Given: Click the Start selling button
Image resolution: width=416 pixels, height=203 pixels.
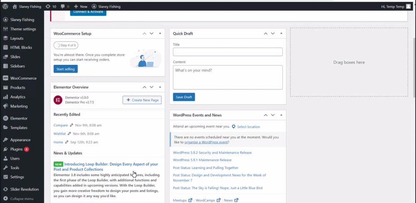Looking at the screenshot, I should point(66,69).
